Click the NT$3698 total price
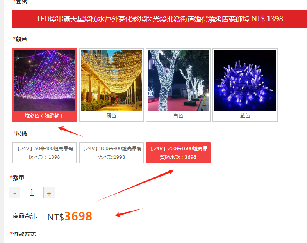Image resolution: width=307 pixels, height=243 pixels. click(70, 216)
